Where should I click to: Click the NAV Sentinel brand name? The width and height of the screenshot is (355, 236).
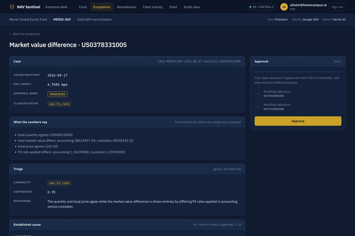click(x=29, y=7)
